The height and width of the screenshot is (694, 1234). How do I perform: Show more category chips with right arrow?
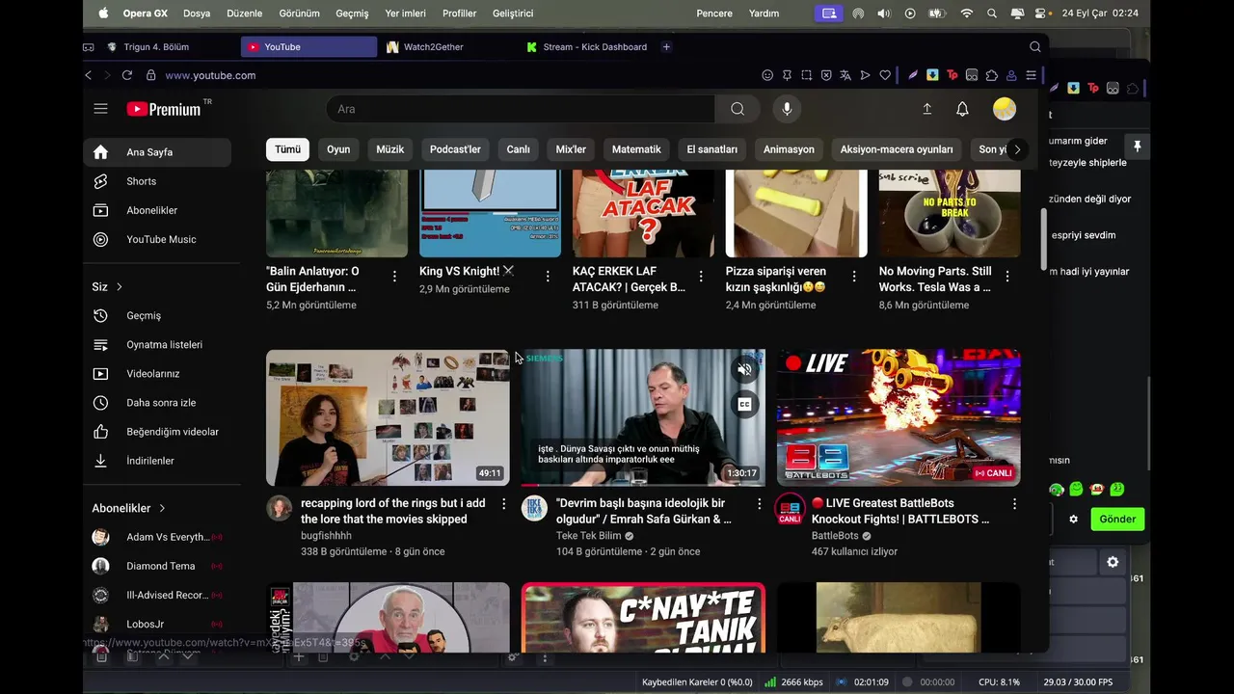(x=1016, y=149)
